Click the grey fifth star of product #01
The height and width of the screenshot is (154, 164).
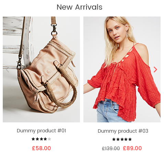(x=49, y=139)
